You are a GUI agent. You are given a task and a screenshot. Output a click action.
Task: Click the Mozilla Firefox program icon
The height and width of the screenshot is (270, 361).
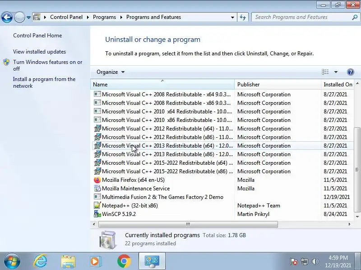click(x=97, y=180)
